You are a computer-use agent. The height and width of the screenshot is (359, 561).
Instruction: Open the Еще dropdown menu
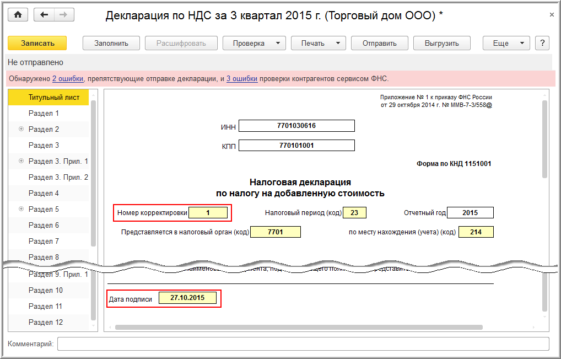coord(506,44)
